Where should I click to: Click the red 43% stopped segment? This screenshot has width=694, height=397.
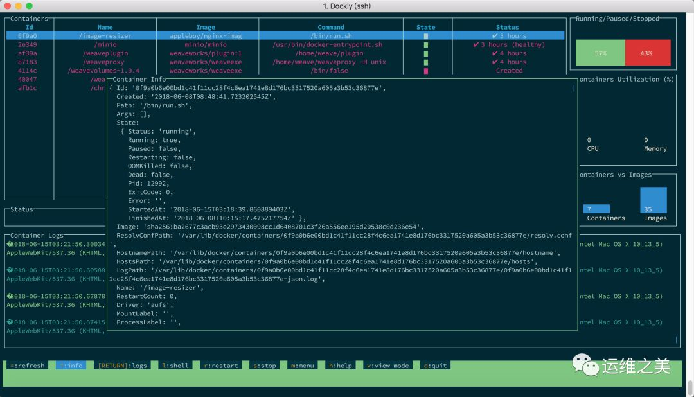click(648, 53)
